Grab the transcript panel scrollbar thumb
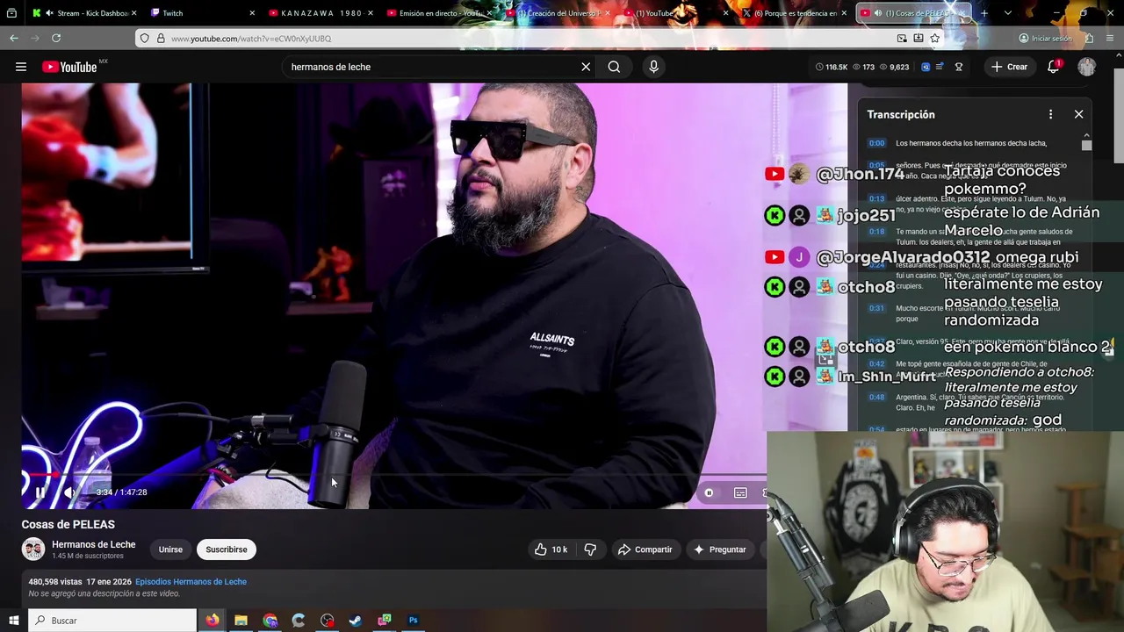The image size is (1124, 632). coord(1086,145)
